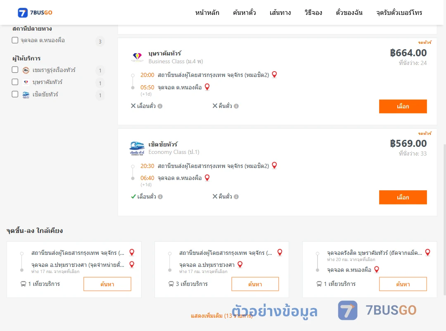Open info icon next to เลื่อนตั๋ว for บุษราคัมทัวร์
The width and height of the screenshot is (446, 331).
tap(160, 106)
